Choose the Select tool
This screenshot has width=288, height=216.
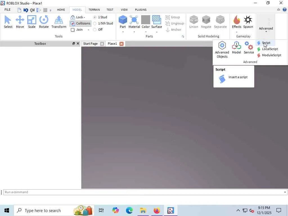click(8, 22)
